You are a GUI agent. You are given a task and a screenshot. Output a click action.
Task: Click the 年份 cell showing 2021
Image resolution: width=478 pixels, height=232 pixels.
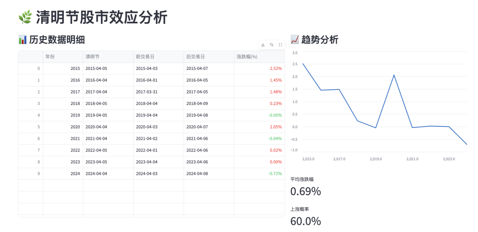63,139
